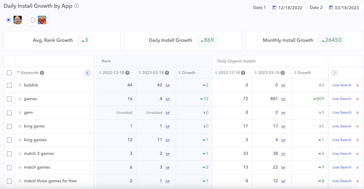Open rank chart icon for 'king game' row
The height and width of the screenshot is (189, 364).
click(x=168, y=126)
